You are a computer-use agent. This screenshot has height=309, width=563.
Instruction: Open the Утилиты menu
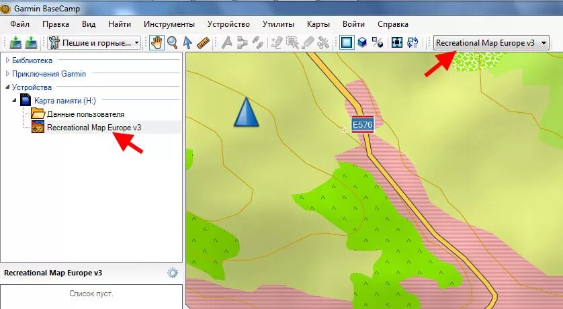pyautogui.click(x=278, y=24)
